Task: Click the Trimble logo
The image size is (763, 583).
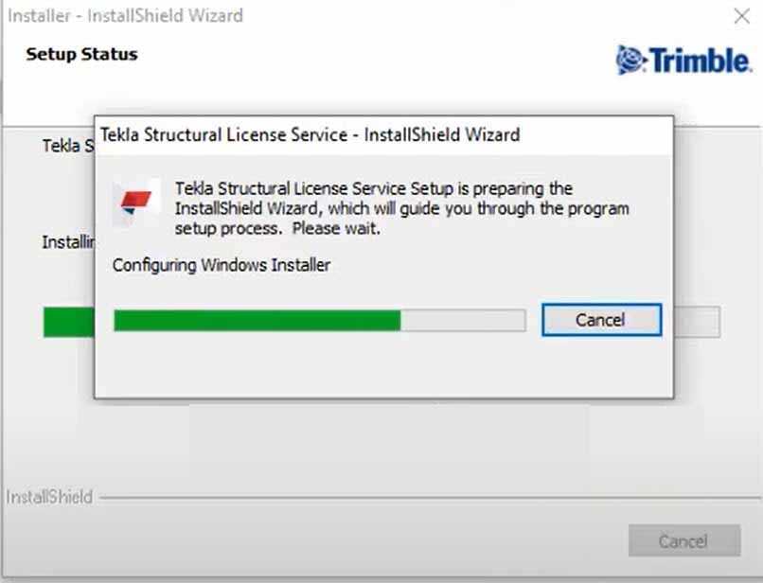Action: pos(683,60)
